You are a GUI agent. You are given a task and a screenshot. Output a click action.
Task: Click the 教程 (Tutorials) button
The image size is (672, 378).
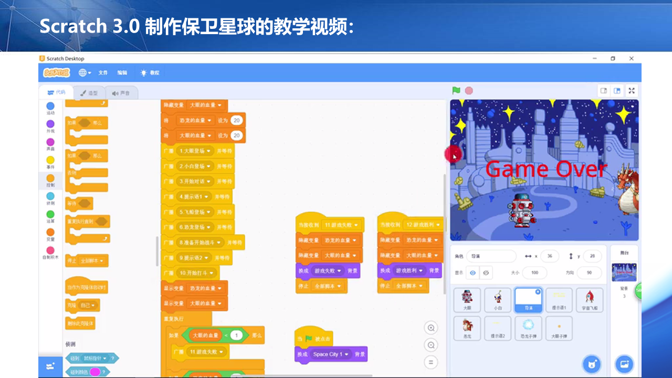[151, 72]
